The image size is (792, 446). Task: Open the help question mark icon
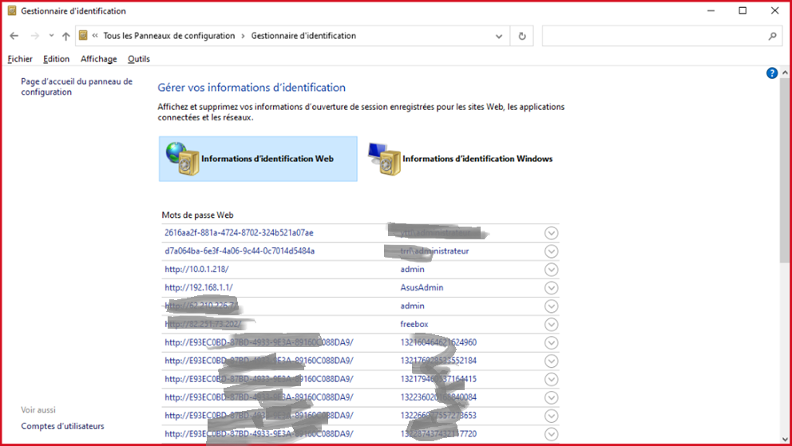coord(772,73)
